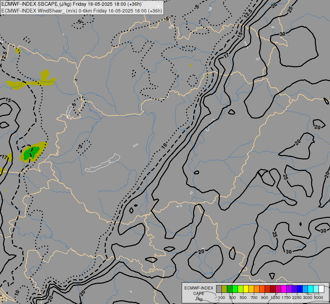Select the pure blue swatch at 2250
Viewport: 330px width, 304px height.
click(300, 289)
